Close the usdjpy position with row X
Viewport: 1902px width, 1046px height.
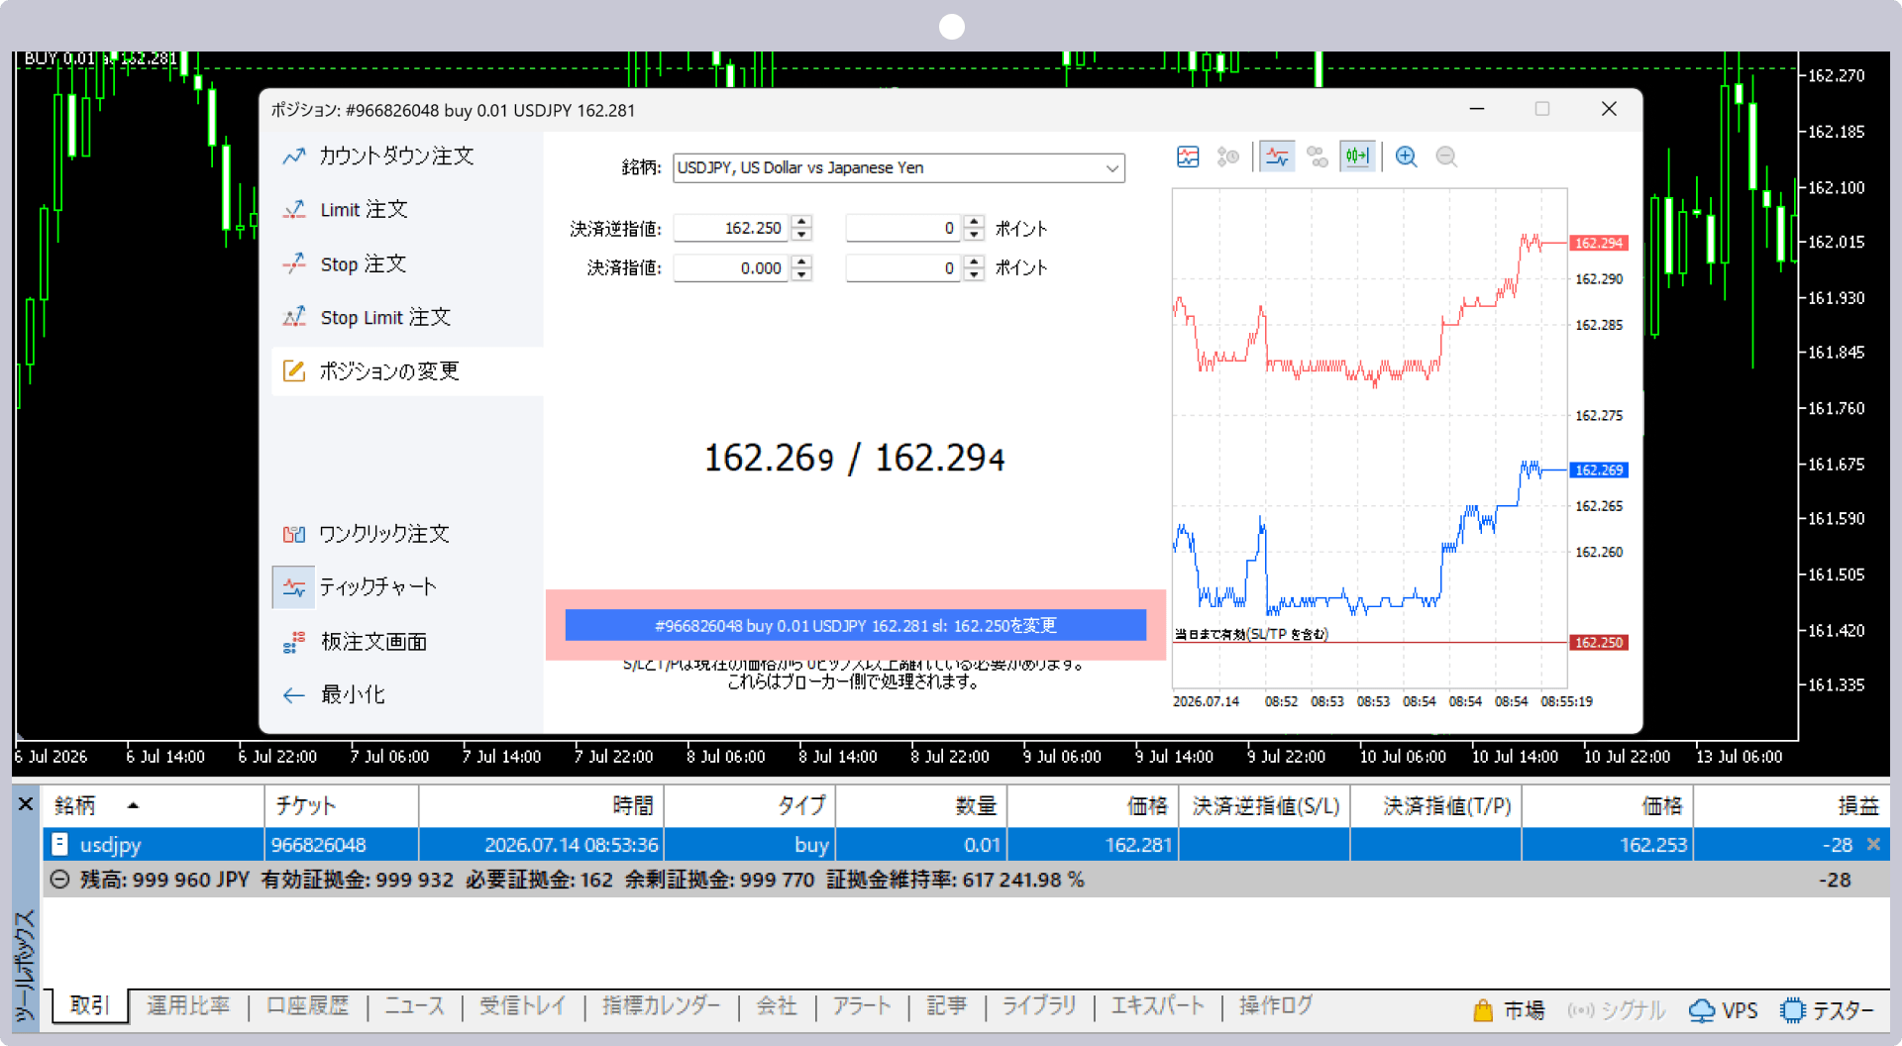(1873, 845)
